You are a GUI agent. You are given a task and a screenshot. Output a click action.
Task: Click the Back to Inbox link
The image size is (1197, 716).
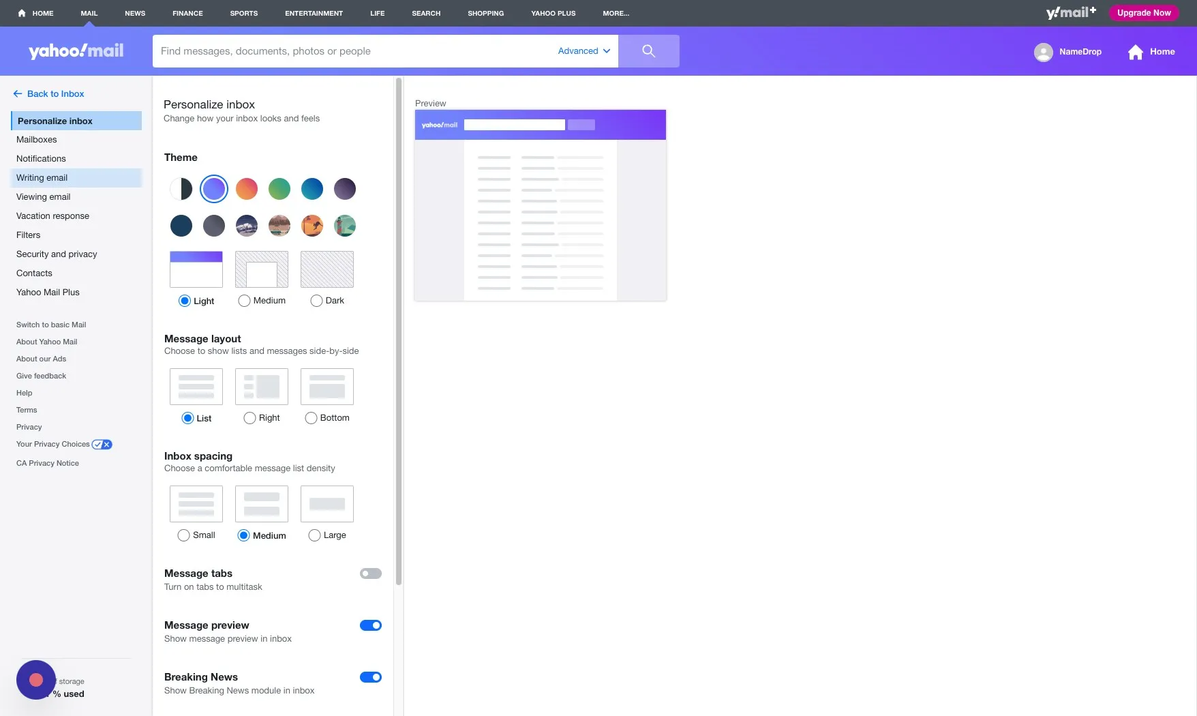(55, 94)
